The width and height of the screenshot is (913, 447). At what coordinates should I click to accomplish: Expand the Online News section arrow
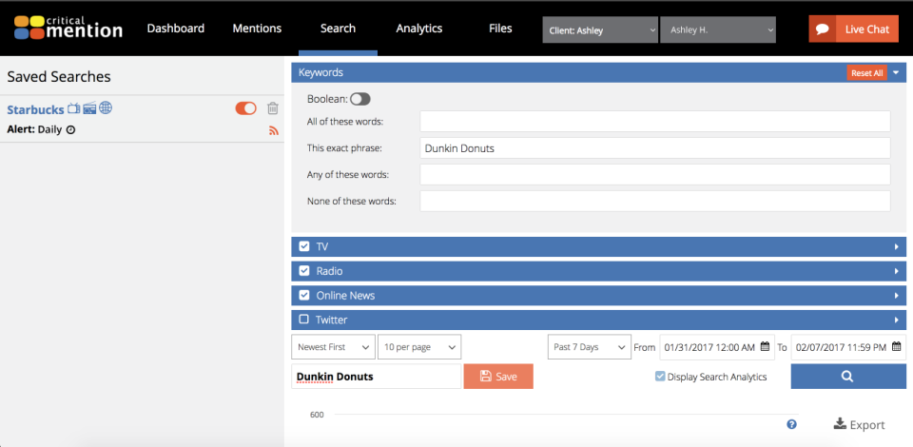[x=897, y=296]
